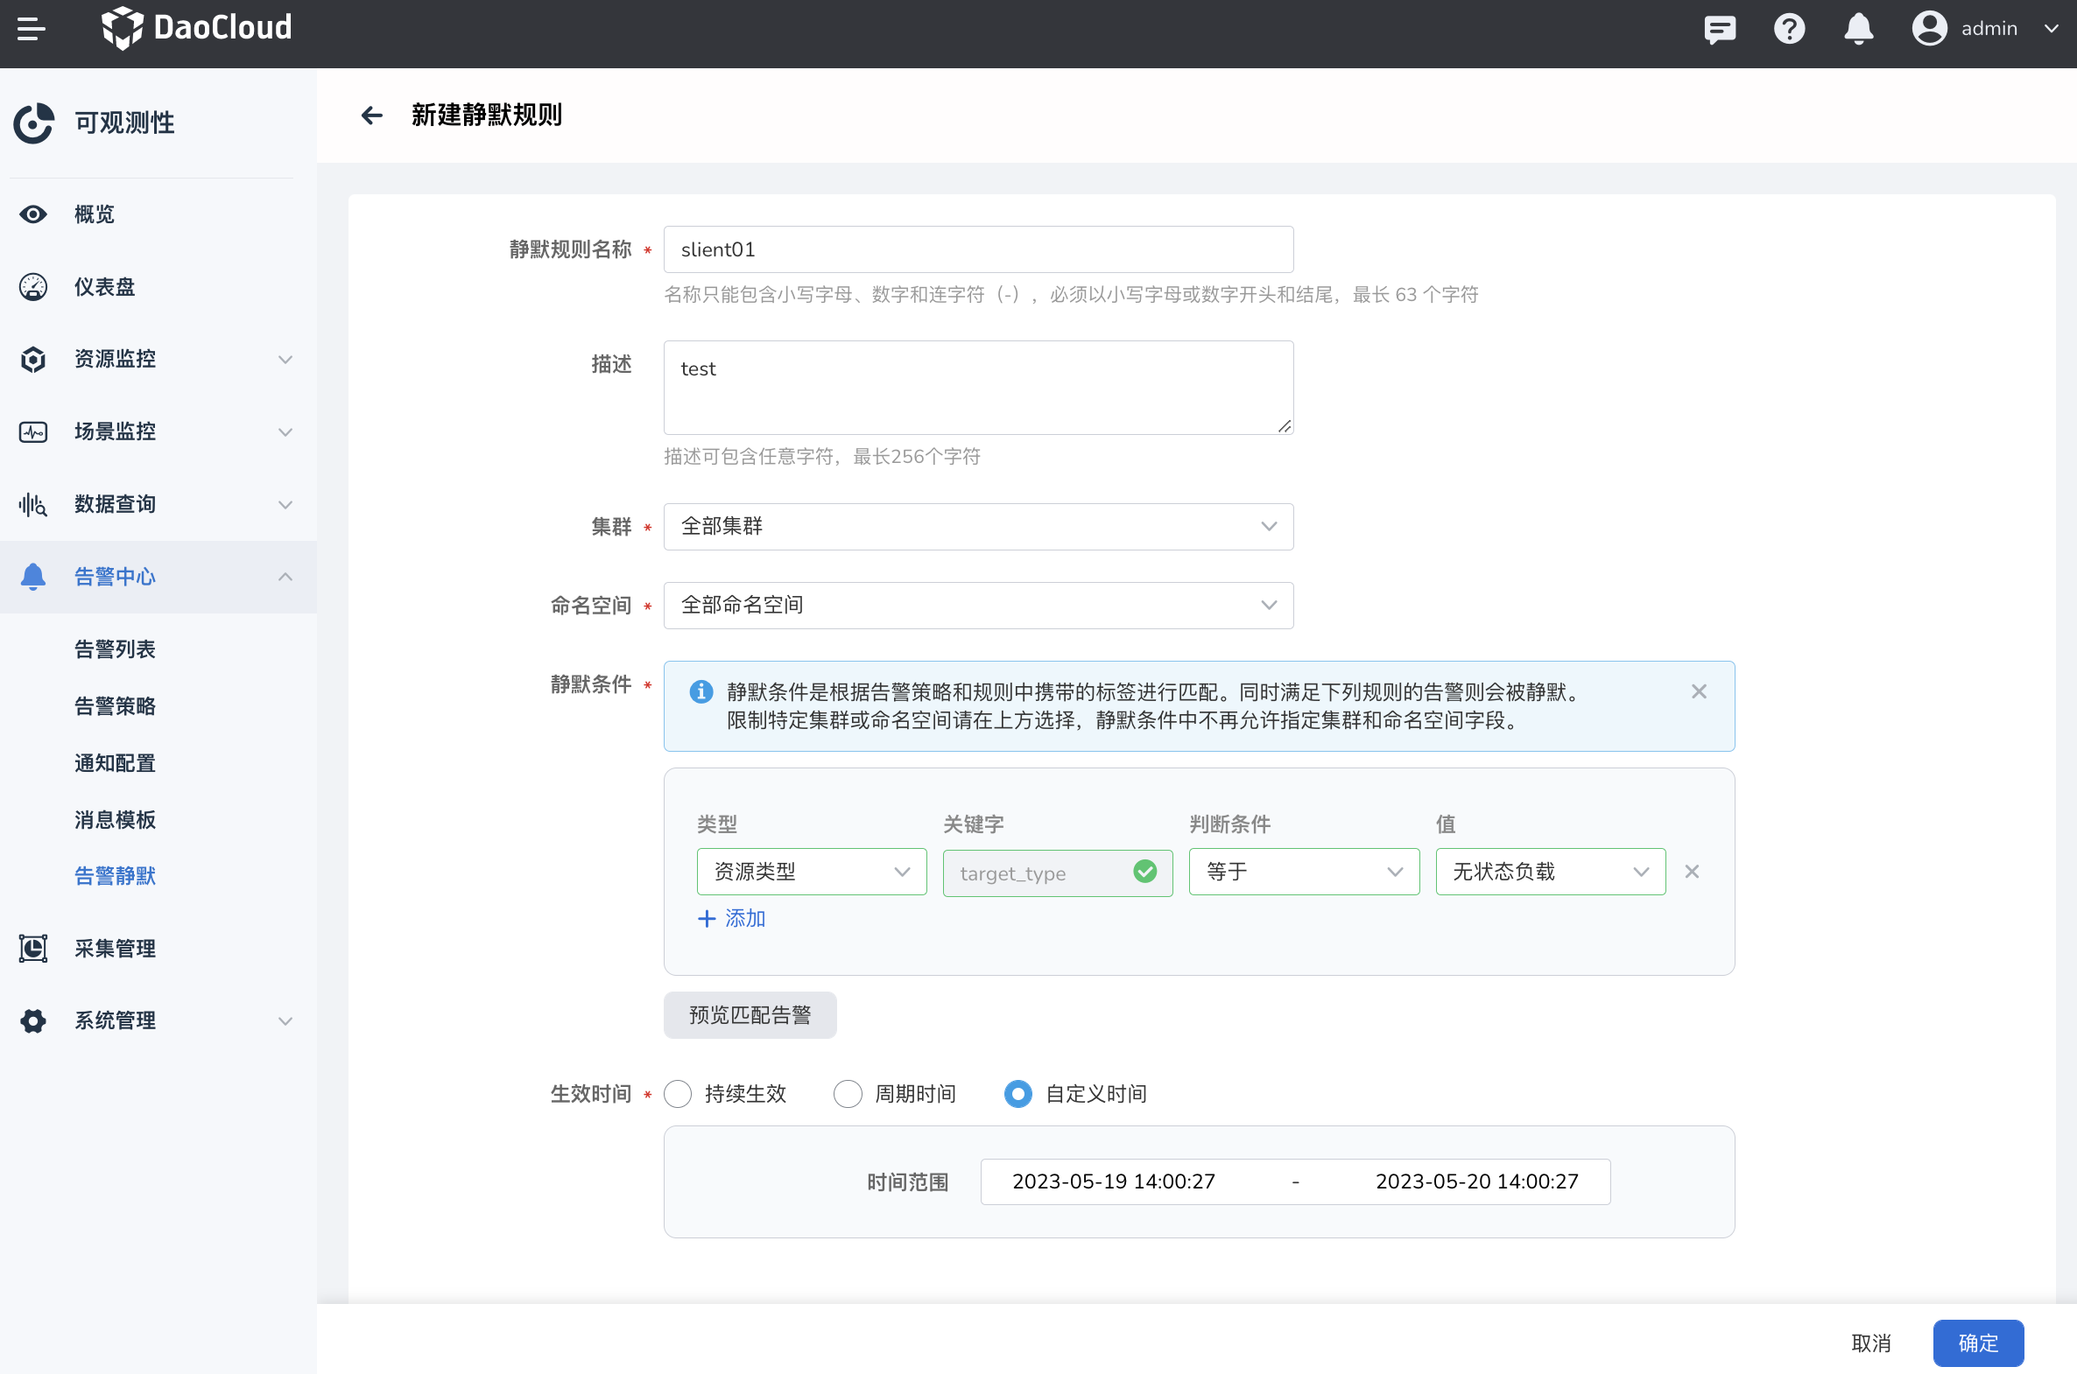Collapse the 告警中心 chevron
Viewport: 2077px width, 1374px height.
tap(285, 577)
